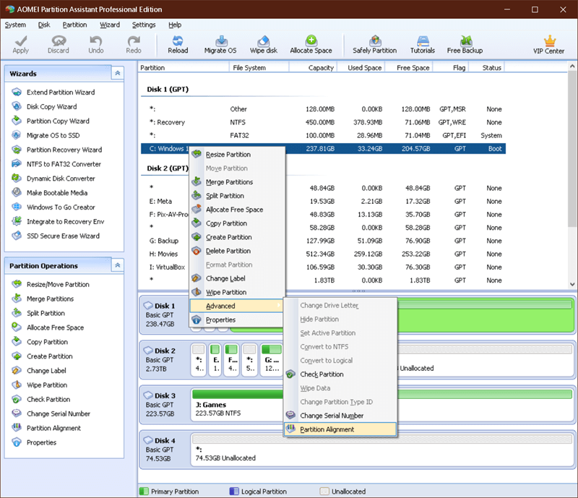Image resolution: width=578 pixels, height=498 pixels.
Task: Open the Partition menu
Action: pyautogui.click(x=75, y=25)
